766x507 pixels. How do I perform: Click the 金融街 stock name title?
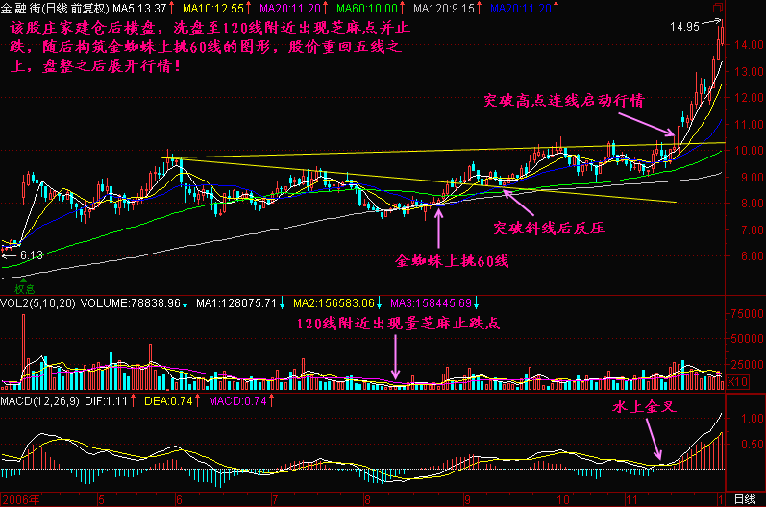(19, 8)
